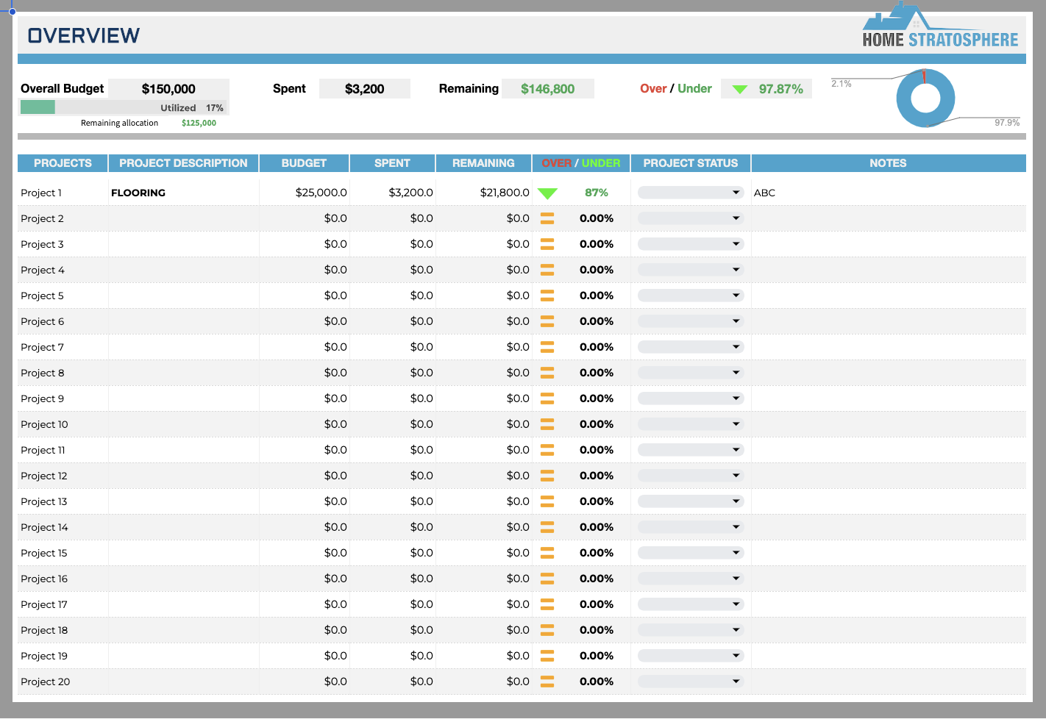1046x719 pixels.
Task: Open the status dropdown for Project 8
Action: point(691,373)
